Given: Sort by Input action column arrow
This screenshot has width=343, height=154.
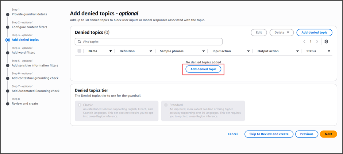Looking at the screenshot, I should [248, 51].
